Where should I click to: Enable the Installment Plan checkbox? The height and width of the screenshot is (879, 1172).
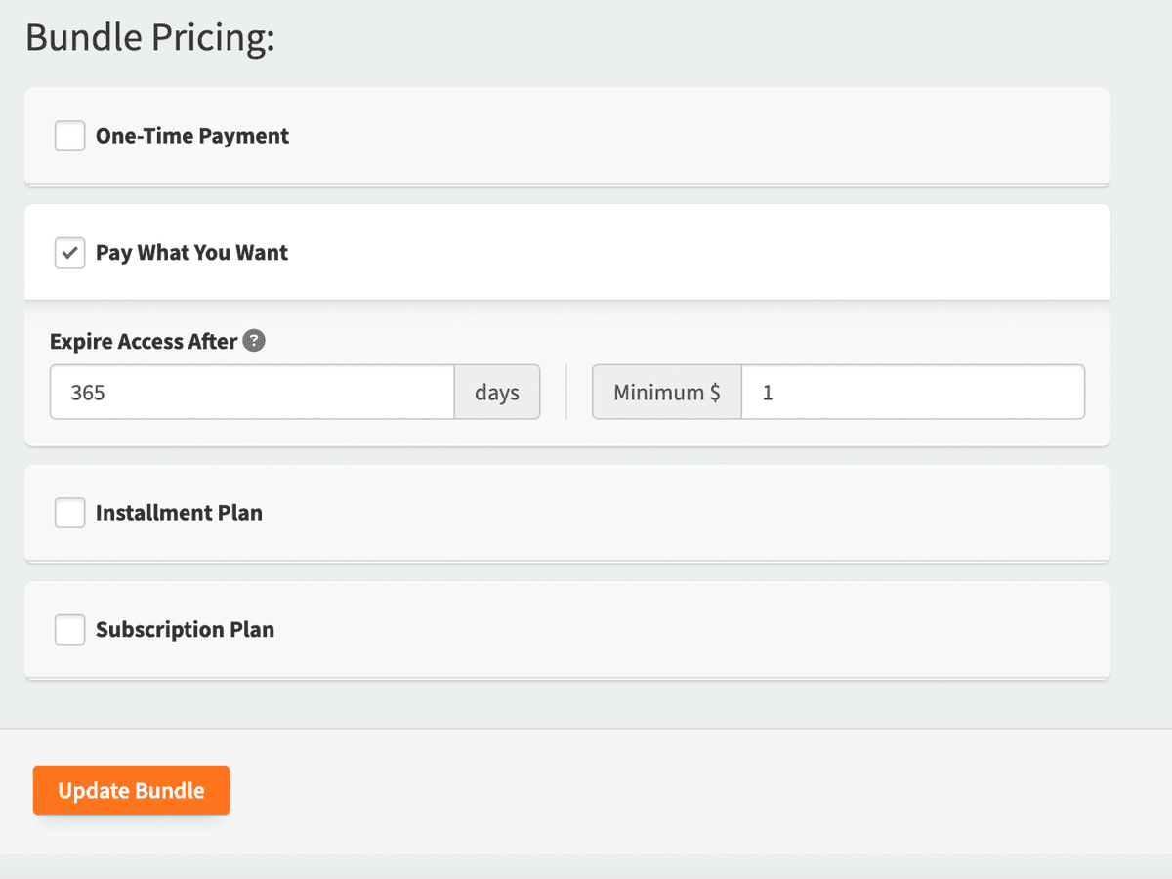point(69,513)
